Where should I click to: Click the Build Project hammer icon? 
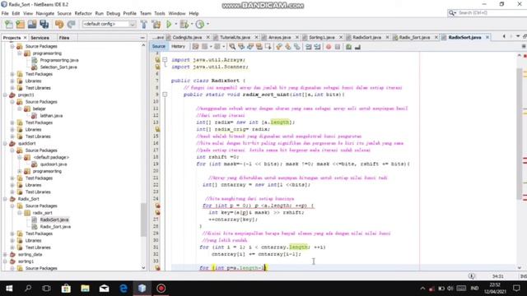[144, 24]
